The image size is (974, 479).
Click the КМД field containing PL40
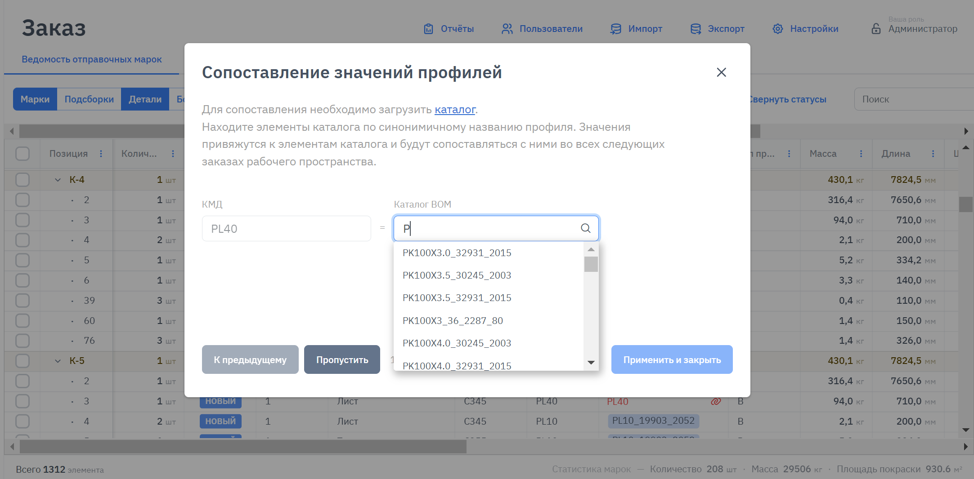[287, 228]
